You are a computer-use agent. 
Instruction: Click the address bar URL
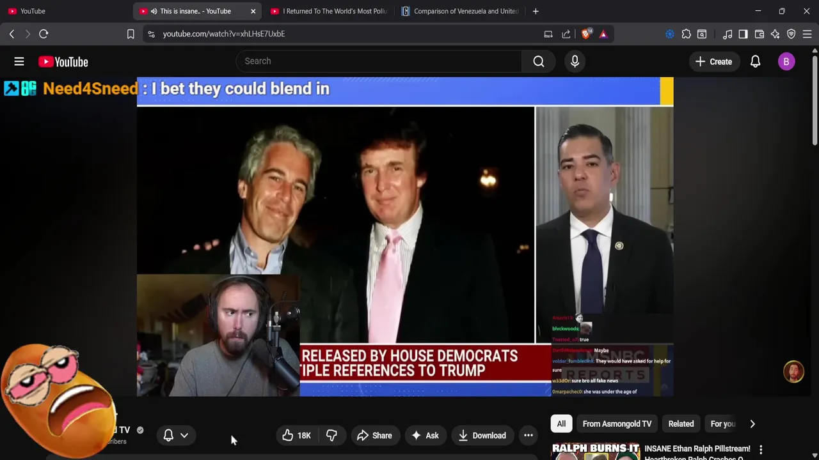pyautogui.click(x=224, y=34)
